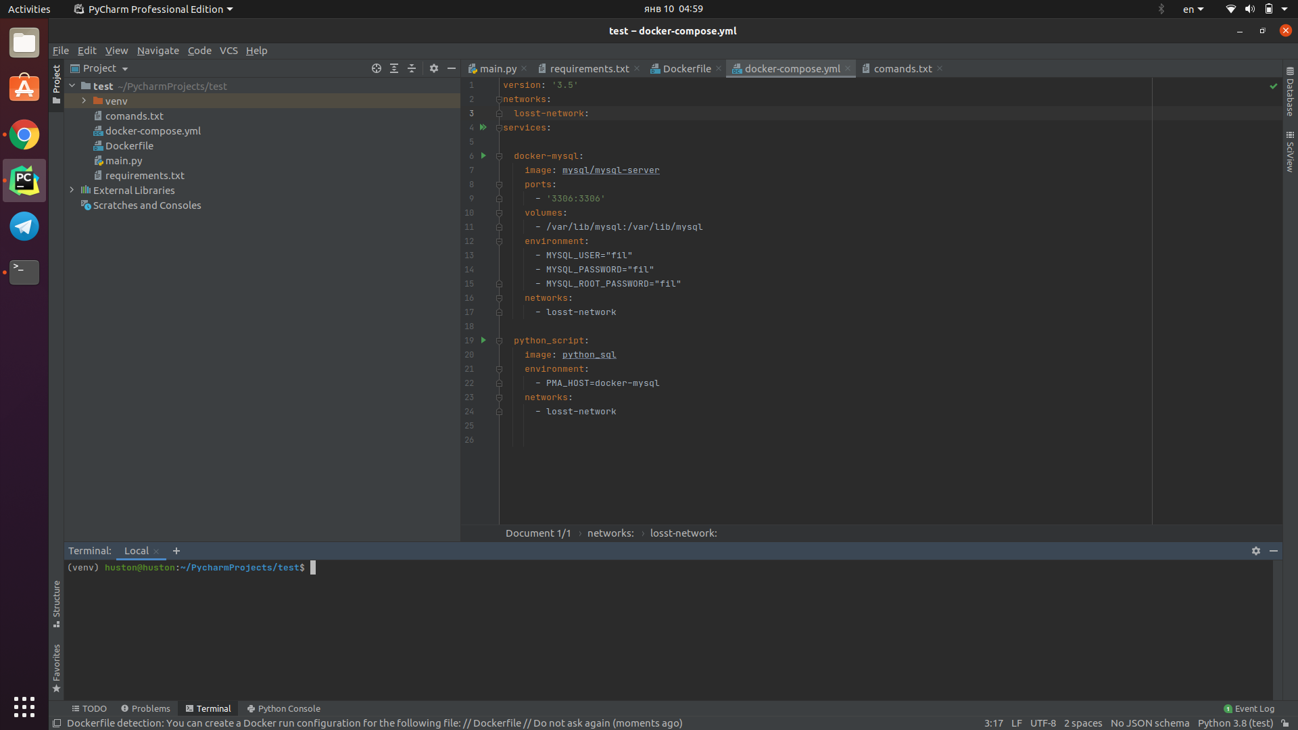
Task: Open the Problems tool tab
Action: 145,708
